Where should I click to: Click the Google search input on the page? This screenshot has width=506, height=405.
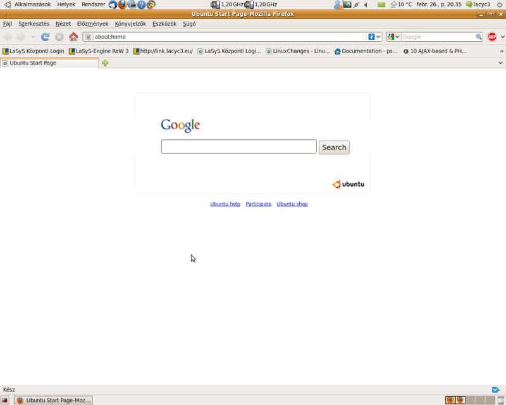239,147
